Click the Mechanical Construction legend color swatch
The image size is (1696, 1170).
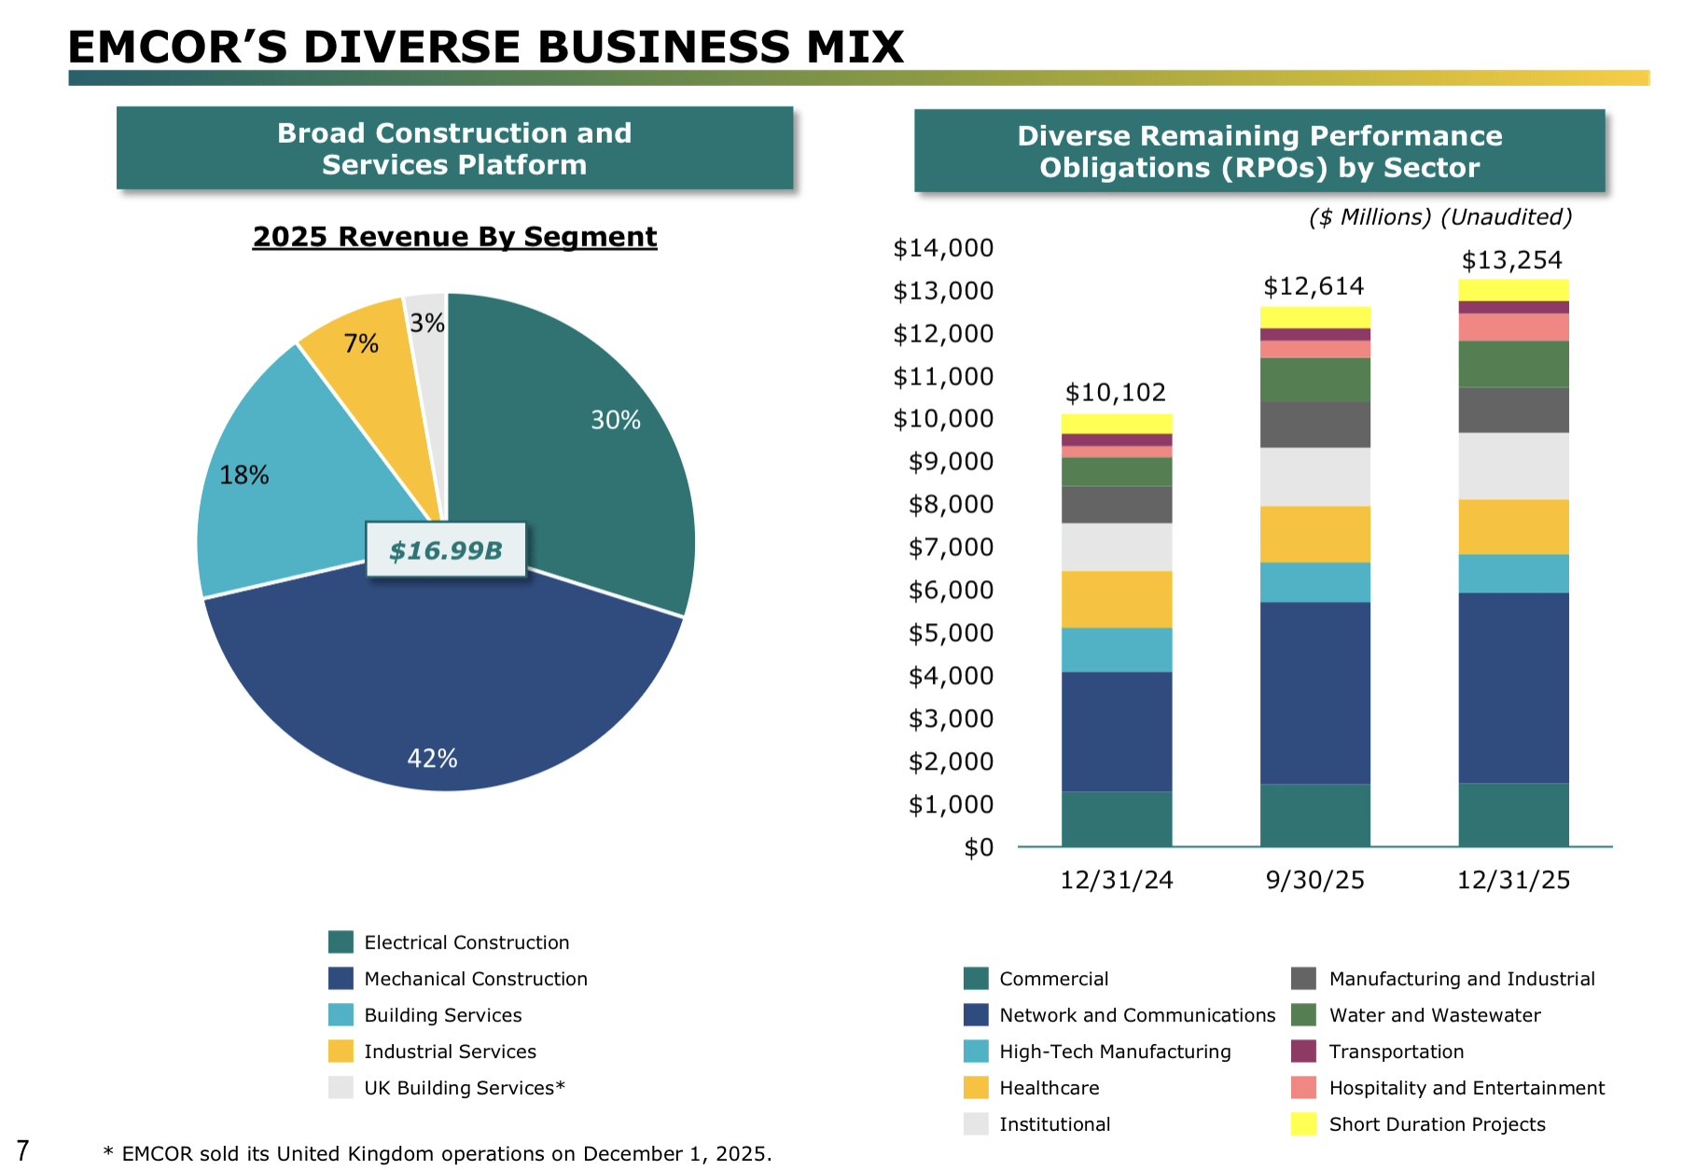tap(341, 979)
